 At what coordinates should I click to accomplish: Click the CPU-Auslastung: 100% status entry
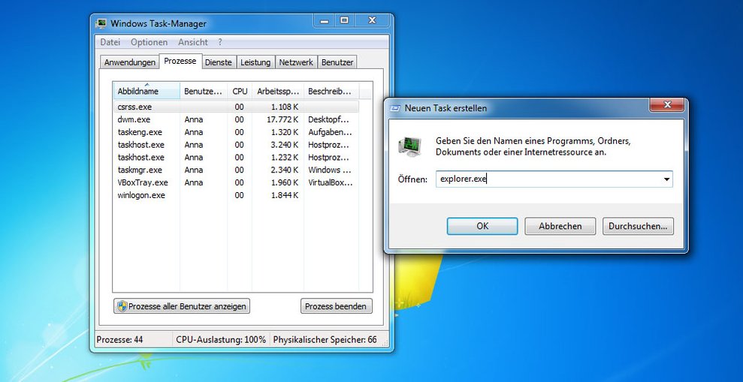[222, 339]
